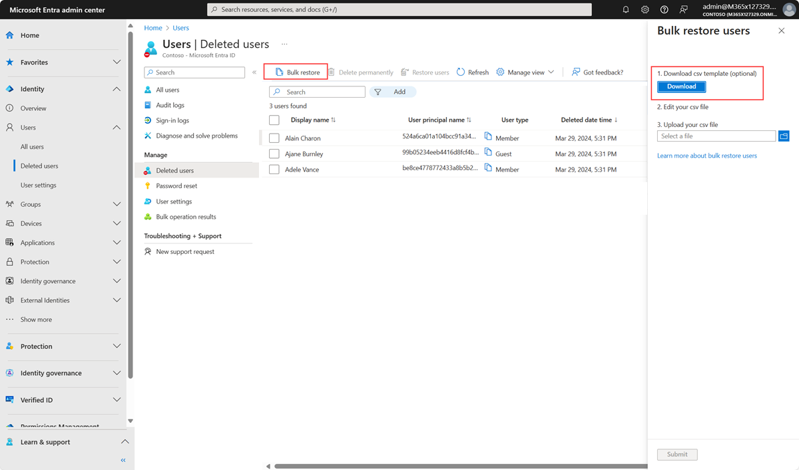Collapse the resource menu with double chevron

tap(254, 72)
